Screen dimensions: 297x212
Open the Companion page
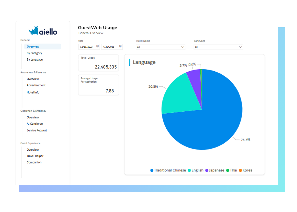(x=34, y=162)
